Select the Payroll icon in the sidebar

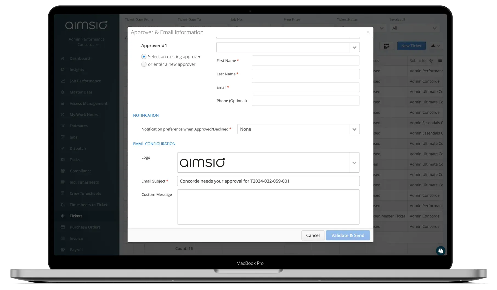63,249
